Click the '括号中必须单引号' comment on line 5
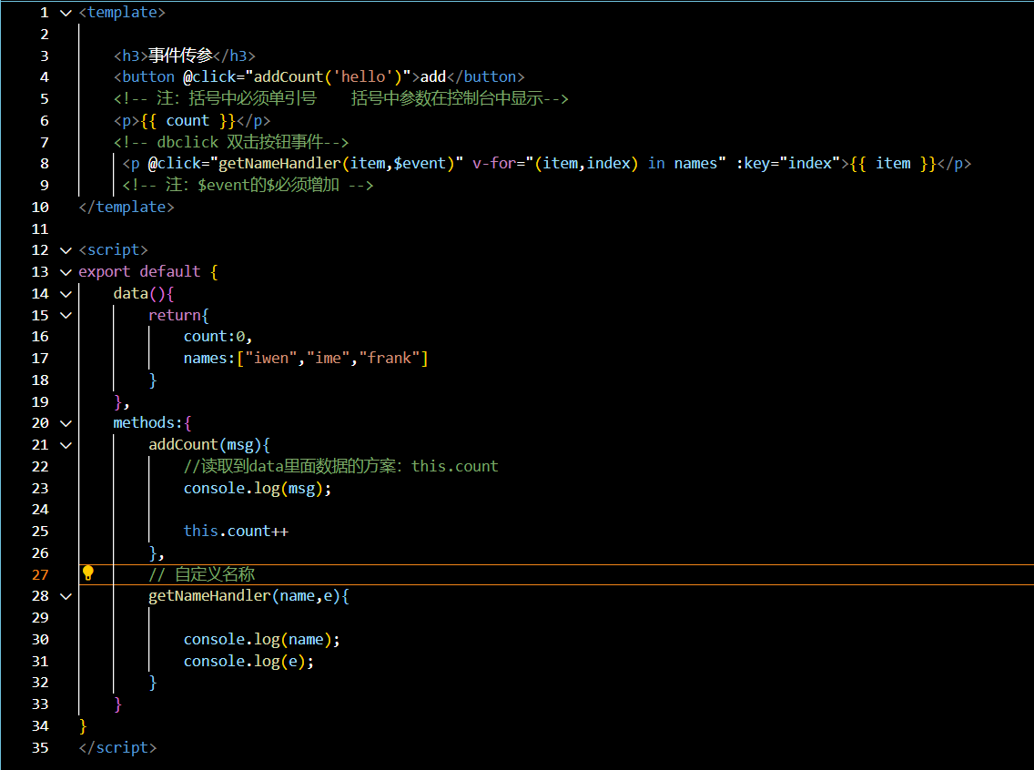This screenshot has height=770, width=1034. pos(252,99)
